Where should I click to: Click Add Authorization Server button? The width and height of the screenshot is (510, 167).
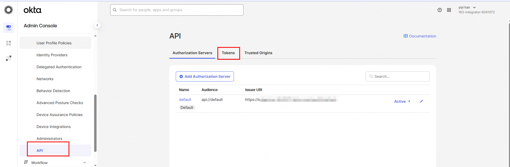point(205,76)
